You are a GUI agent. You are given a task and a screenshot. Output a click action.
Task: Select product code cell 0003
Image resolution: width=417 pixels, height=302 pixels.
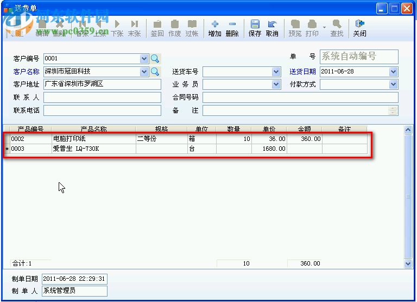(x=30, y=149)
